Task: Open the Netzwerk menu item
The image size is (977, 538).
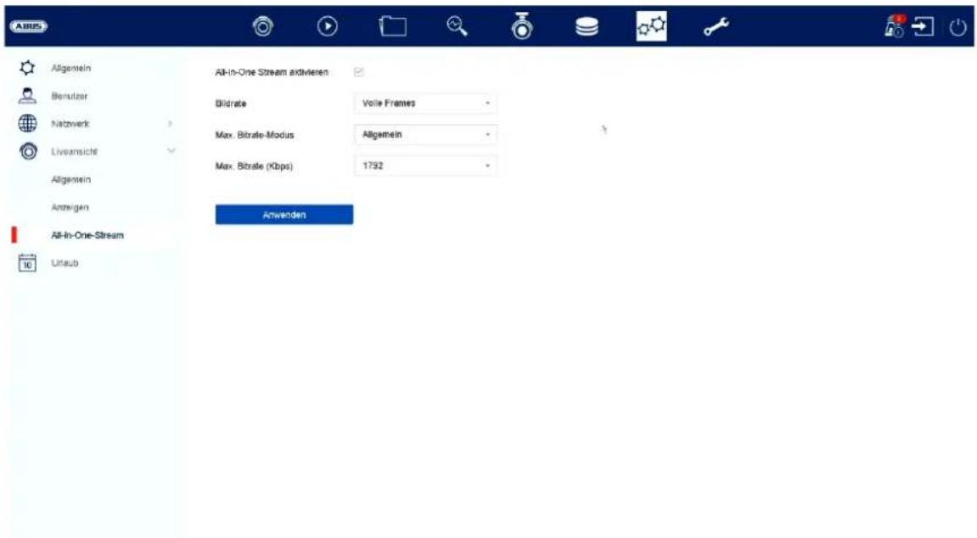Action: tap(70, 124)
